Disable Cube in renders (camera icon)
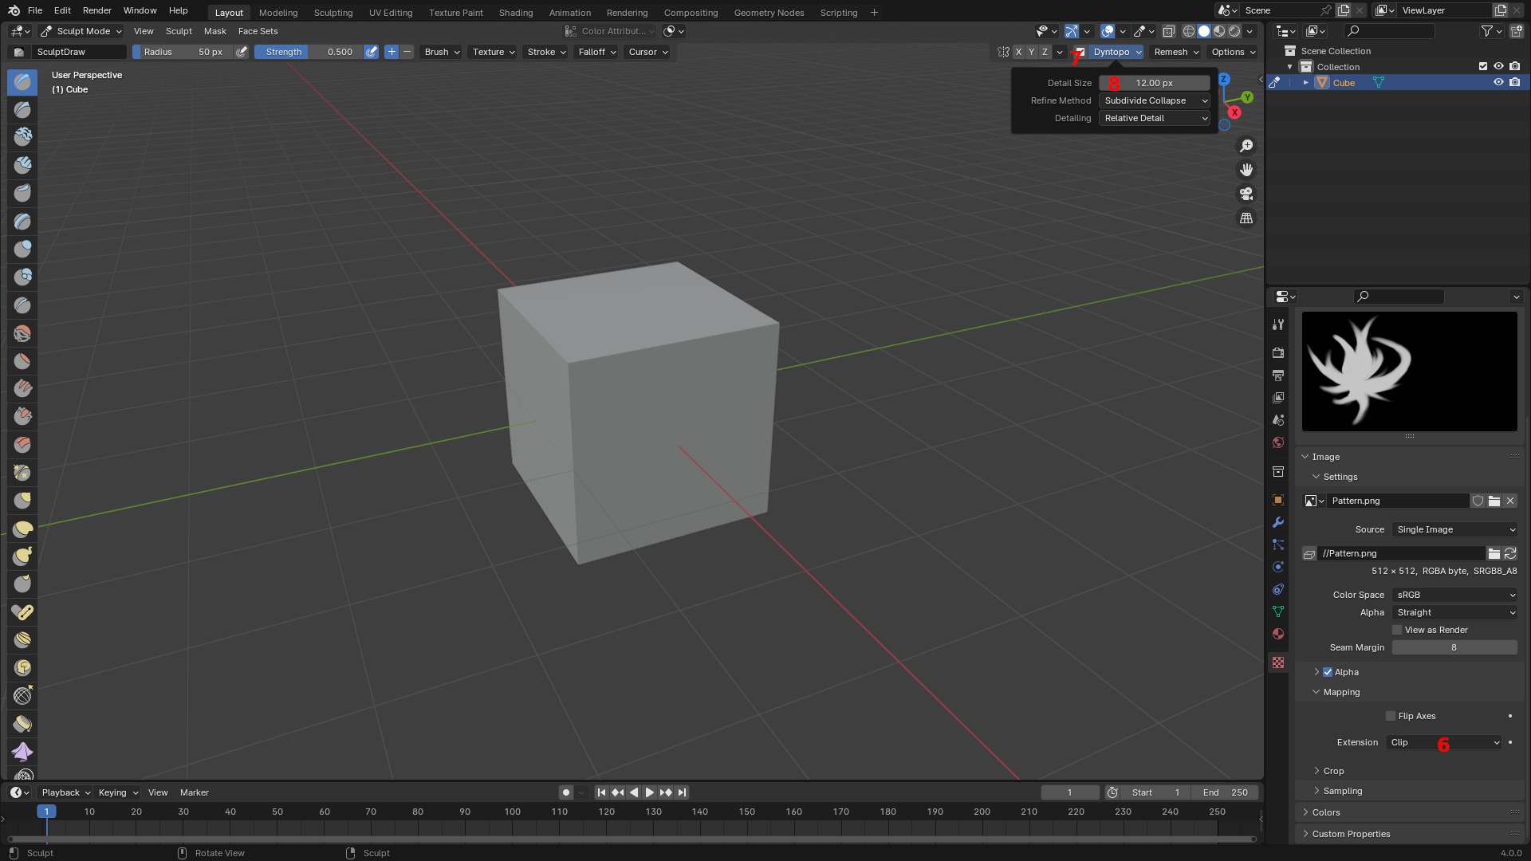This screenshot has width=1531, height=861. [x=1514, y=82]
